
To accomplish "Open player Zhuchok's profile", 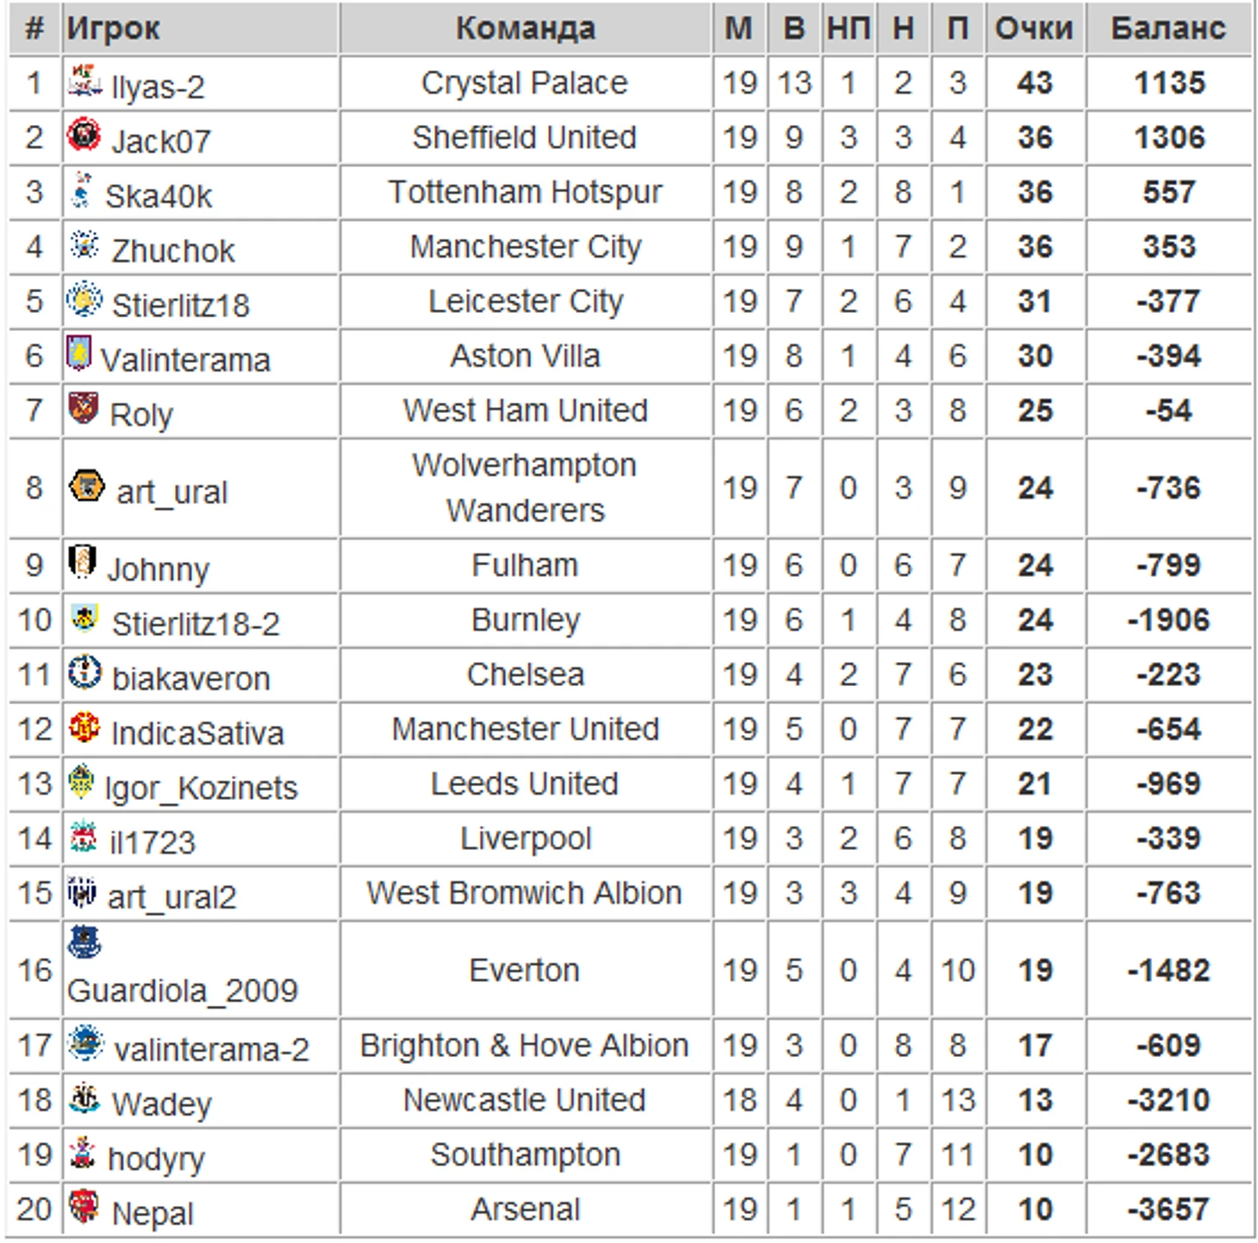I will tap(172, 250).
